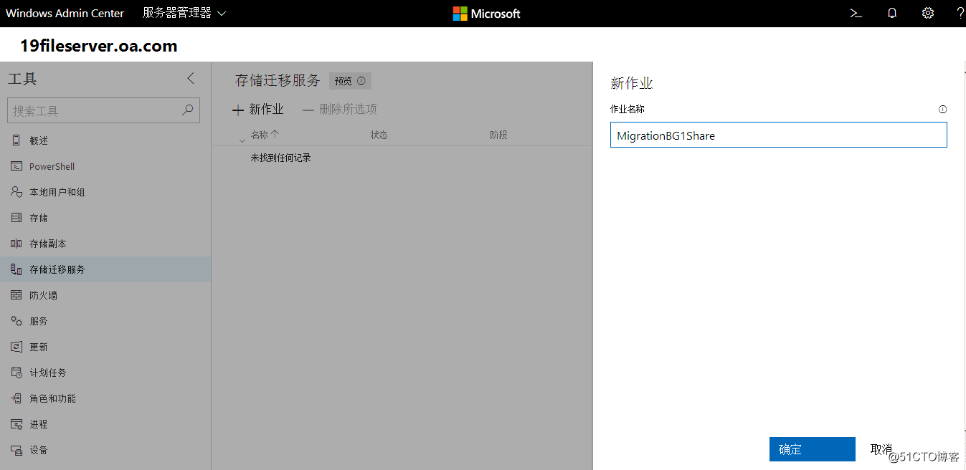
Task: Click the job name (作业名称) input field
Action: click(x=779, y=135)
